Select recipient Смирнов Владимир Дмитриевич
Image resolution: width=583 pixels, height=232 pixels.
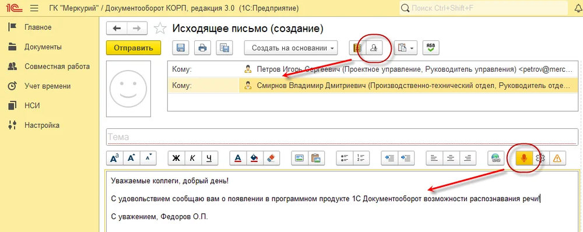408,85
